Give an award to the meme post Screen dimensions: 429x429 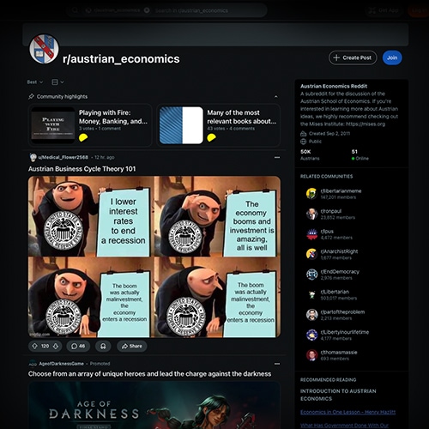tap(103, 346)
